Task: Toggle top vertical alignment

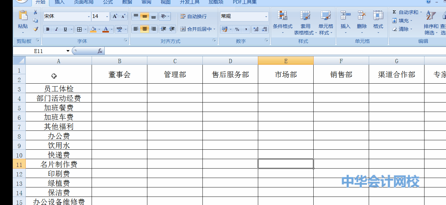Action: tap(136, 16)
